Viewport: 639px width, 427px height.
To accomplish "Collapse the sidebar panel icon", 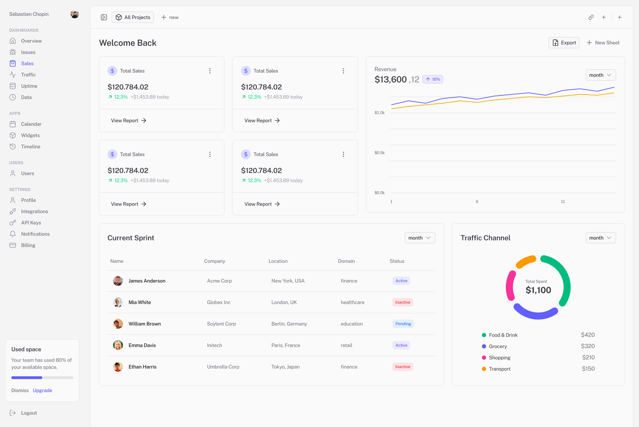I will pyautogui.click(x=104, y=17).
